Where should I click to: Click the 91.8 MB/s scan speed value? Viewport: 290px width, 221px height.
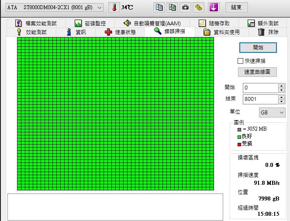pyautogui.click(x=267, y=183)
